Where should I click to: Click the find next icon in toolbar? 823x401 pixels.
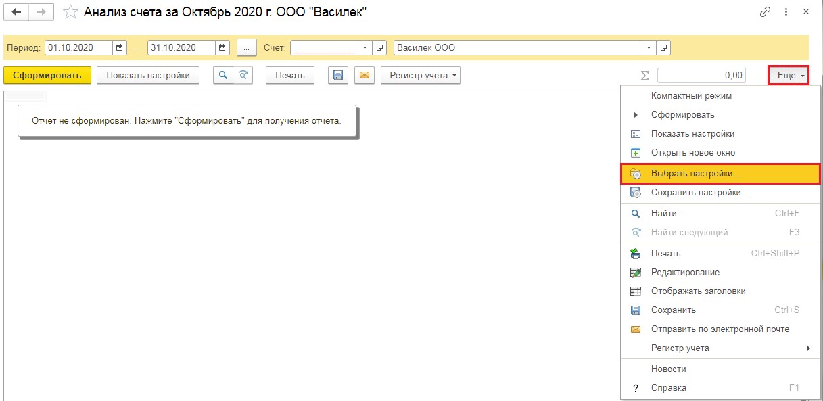tap(243, 76)
